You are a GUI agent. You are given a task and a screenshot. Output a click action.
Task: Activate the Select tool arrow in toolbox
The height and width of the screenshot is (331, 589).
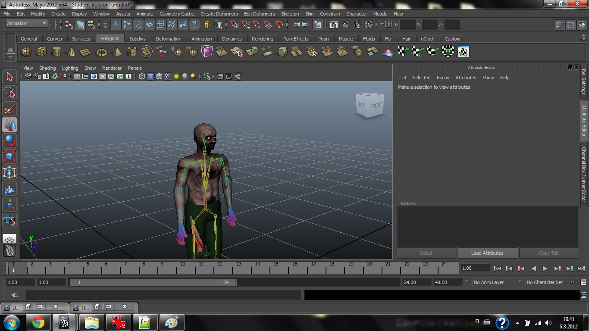tap(9, 77)
